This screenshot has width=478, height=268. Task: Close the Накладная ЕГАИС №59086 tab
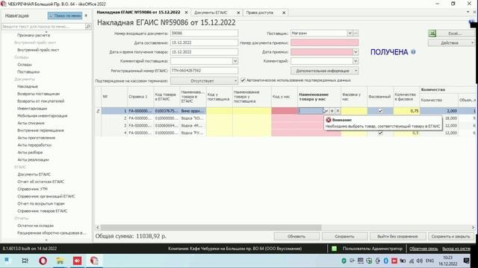[186, 13]
